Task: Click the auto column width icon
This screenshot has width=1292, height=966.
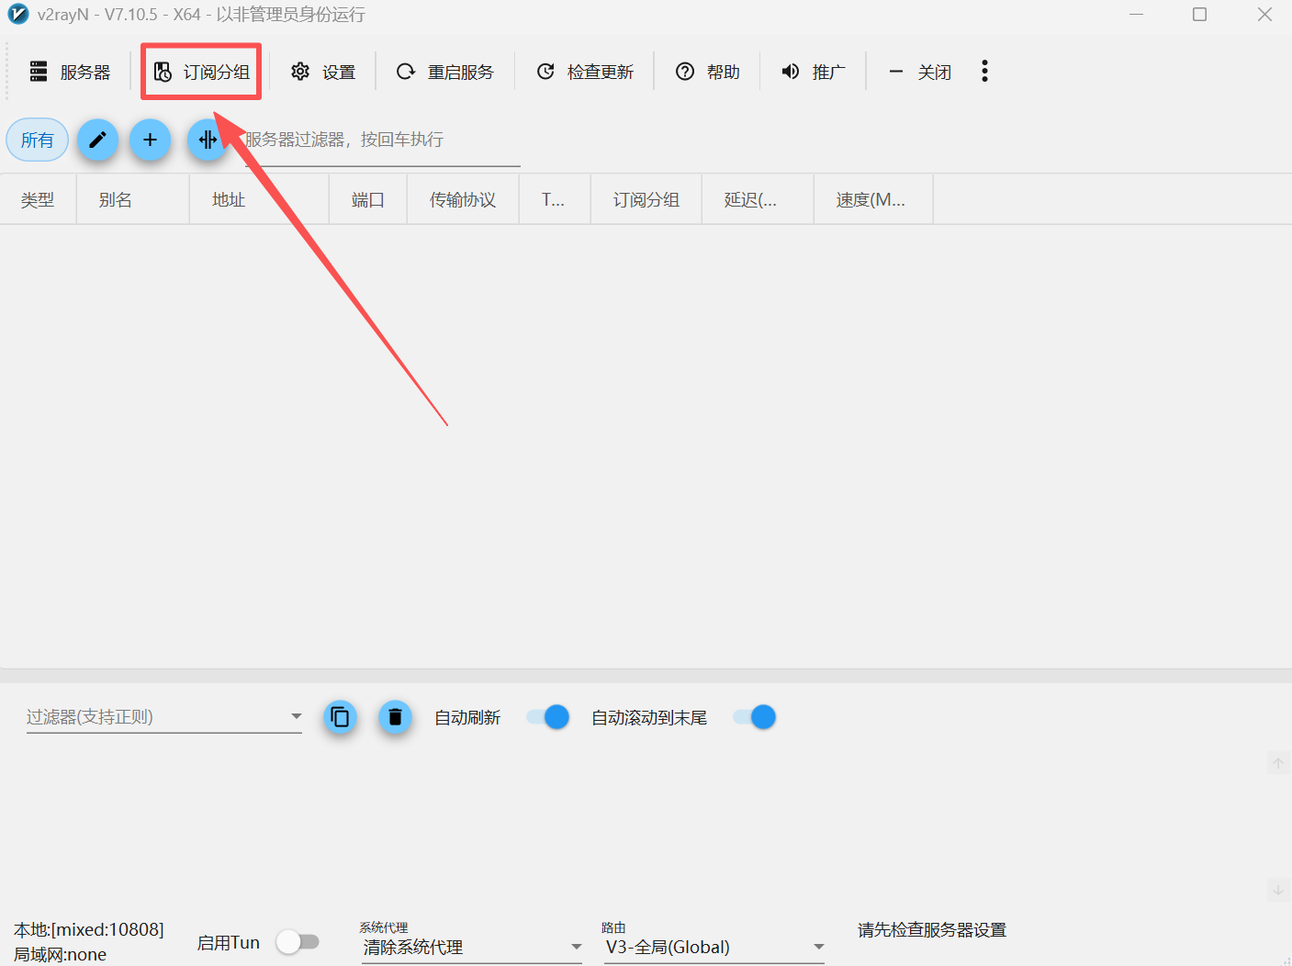Action: 208,140
